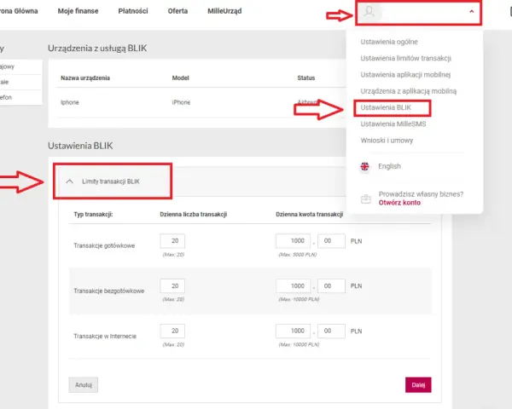Open the Oferta menu
512x409 pixels.
177,11
